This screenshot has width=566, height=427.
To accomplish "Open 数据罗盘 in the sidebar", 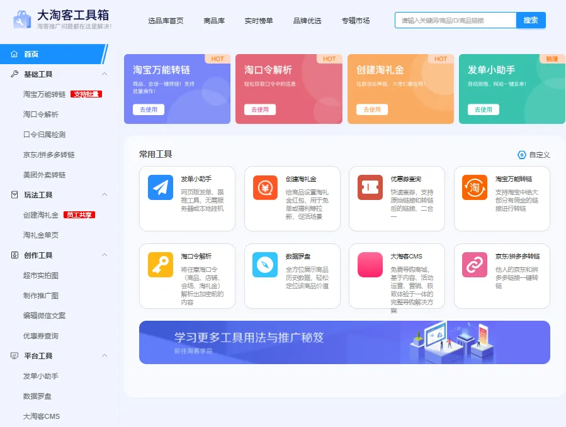I will (x=37, y=396).
